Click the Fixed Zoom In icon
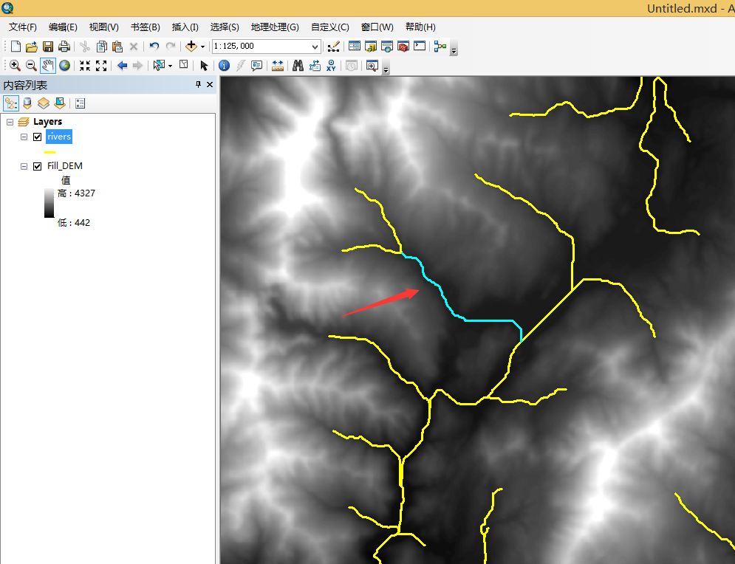735x564 pixels. click(85, 66)
